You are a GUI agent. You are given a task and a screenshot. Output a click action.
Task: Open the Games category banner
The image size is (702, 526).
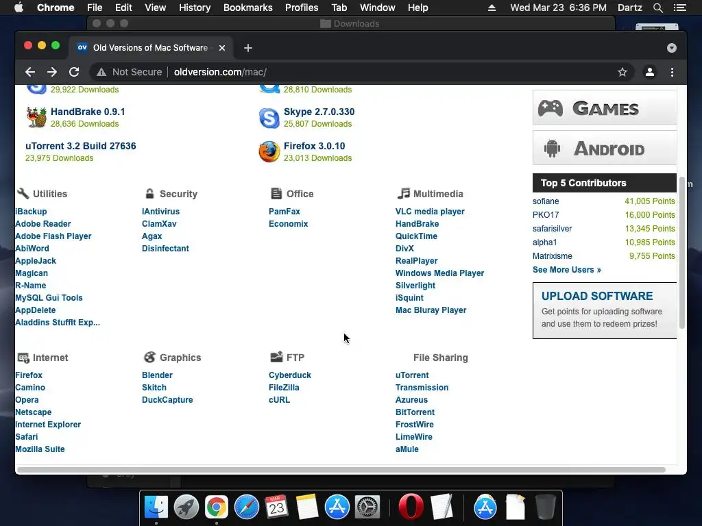pyautogui.click(x=605, y=108)
